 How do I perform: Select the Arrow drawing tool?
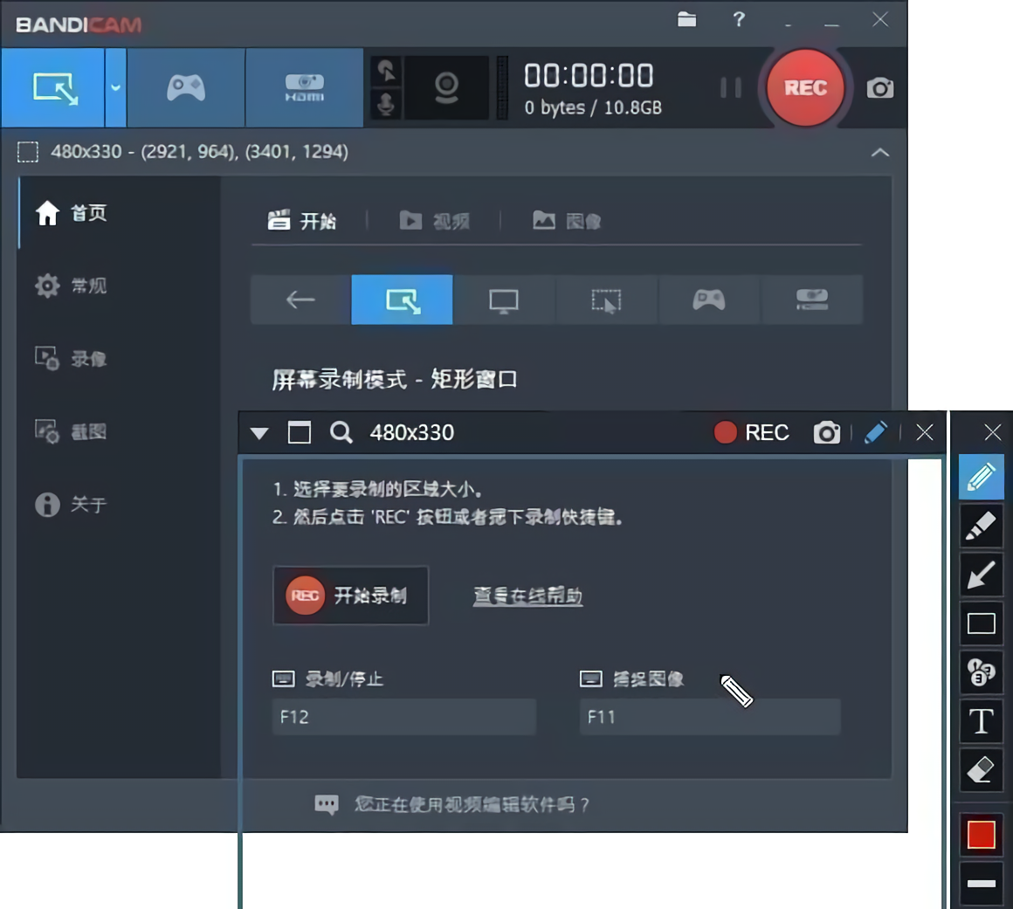[981, 575]
